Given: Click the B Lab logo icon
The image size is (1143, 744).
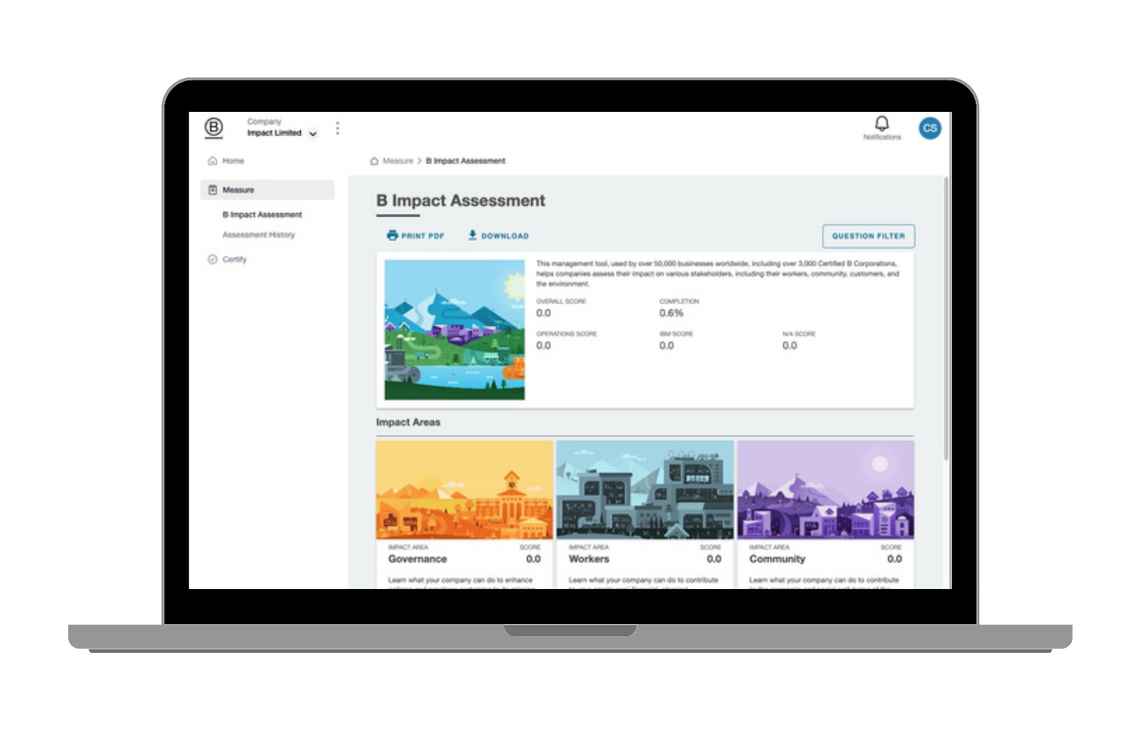Looking at the screenshot, I should pyautogui.click(x=213, y=128).
